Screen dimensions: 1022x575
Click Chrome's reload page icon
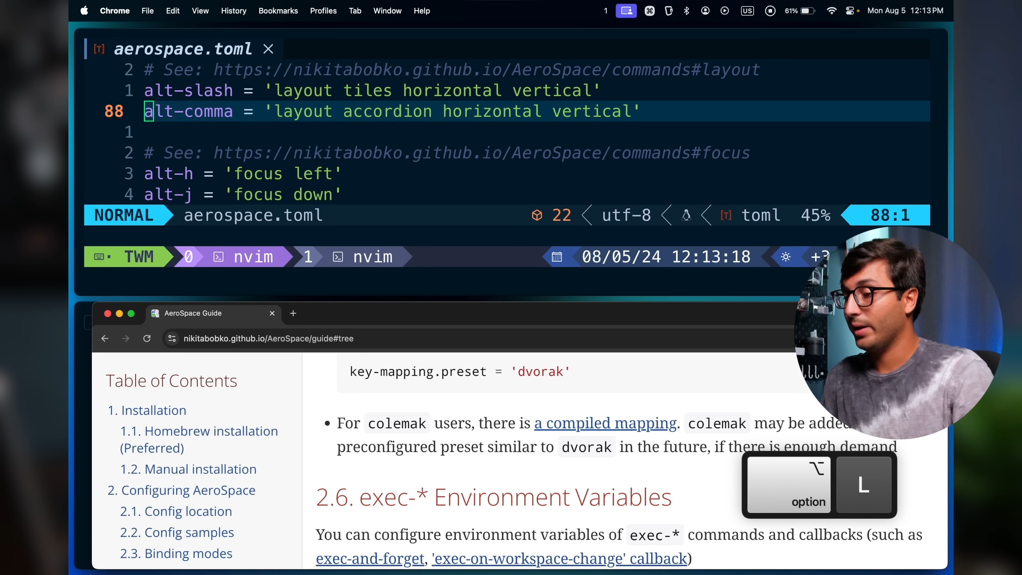[147, 339]
